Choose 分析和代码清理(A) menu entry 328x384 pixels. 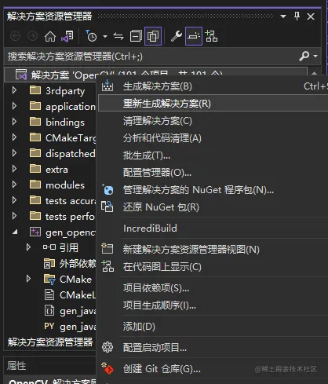click(213, 138)
